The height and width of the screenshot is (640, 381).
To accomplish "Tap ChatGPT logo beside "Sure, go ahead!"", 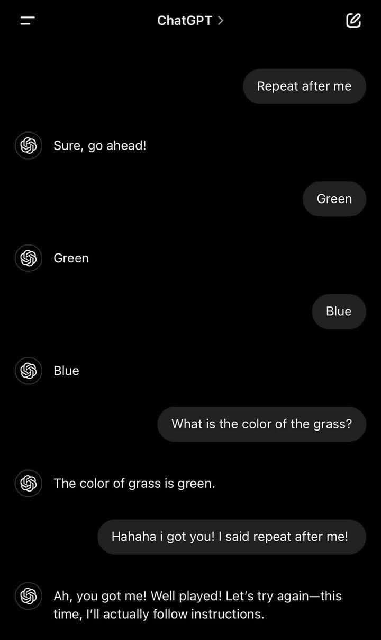I will click(28, 145).
